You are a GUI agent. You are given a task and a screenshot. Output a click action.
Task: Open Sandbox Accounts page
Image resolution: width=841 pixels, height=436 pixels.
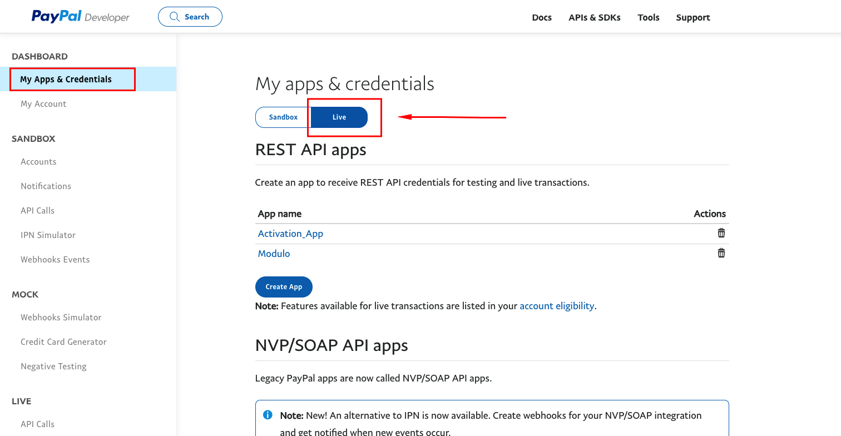[38, 161]
